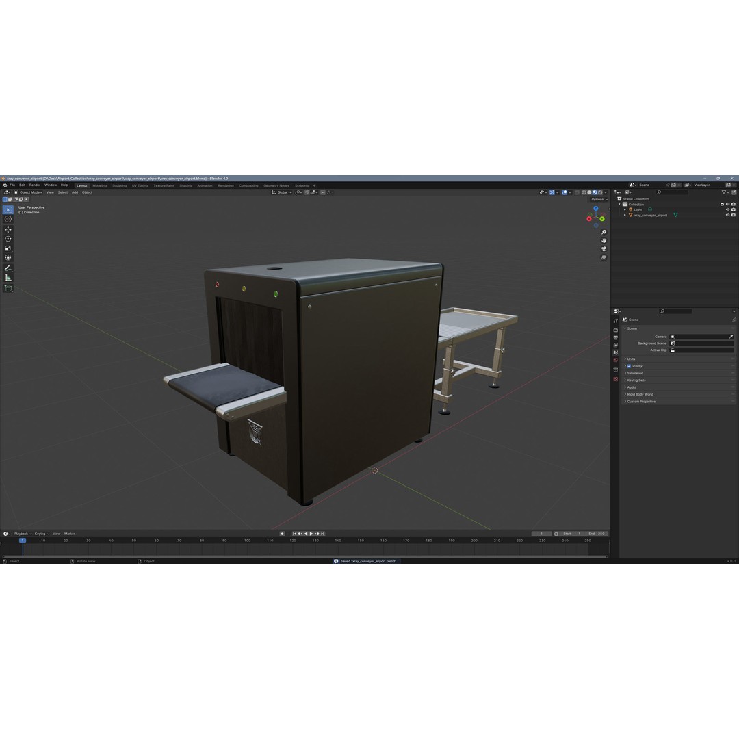This screenshot has width=739, height=739.
Task: Switch to the Shading workspace tab
Action: click(x=185, y=185)
